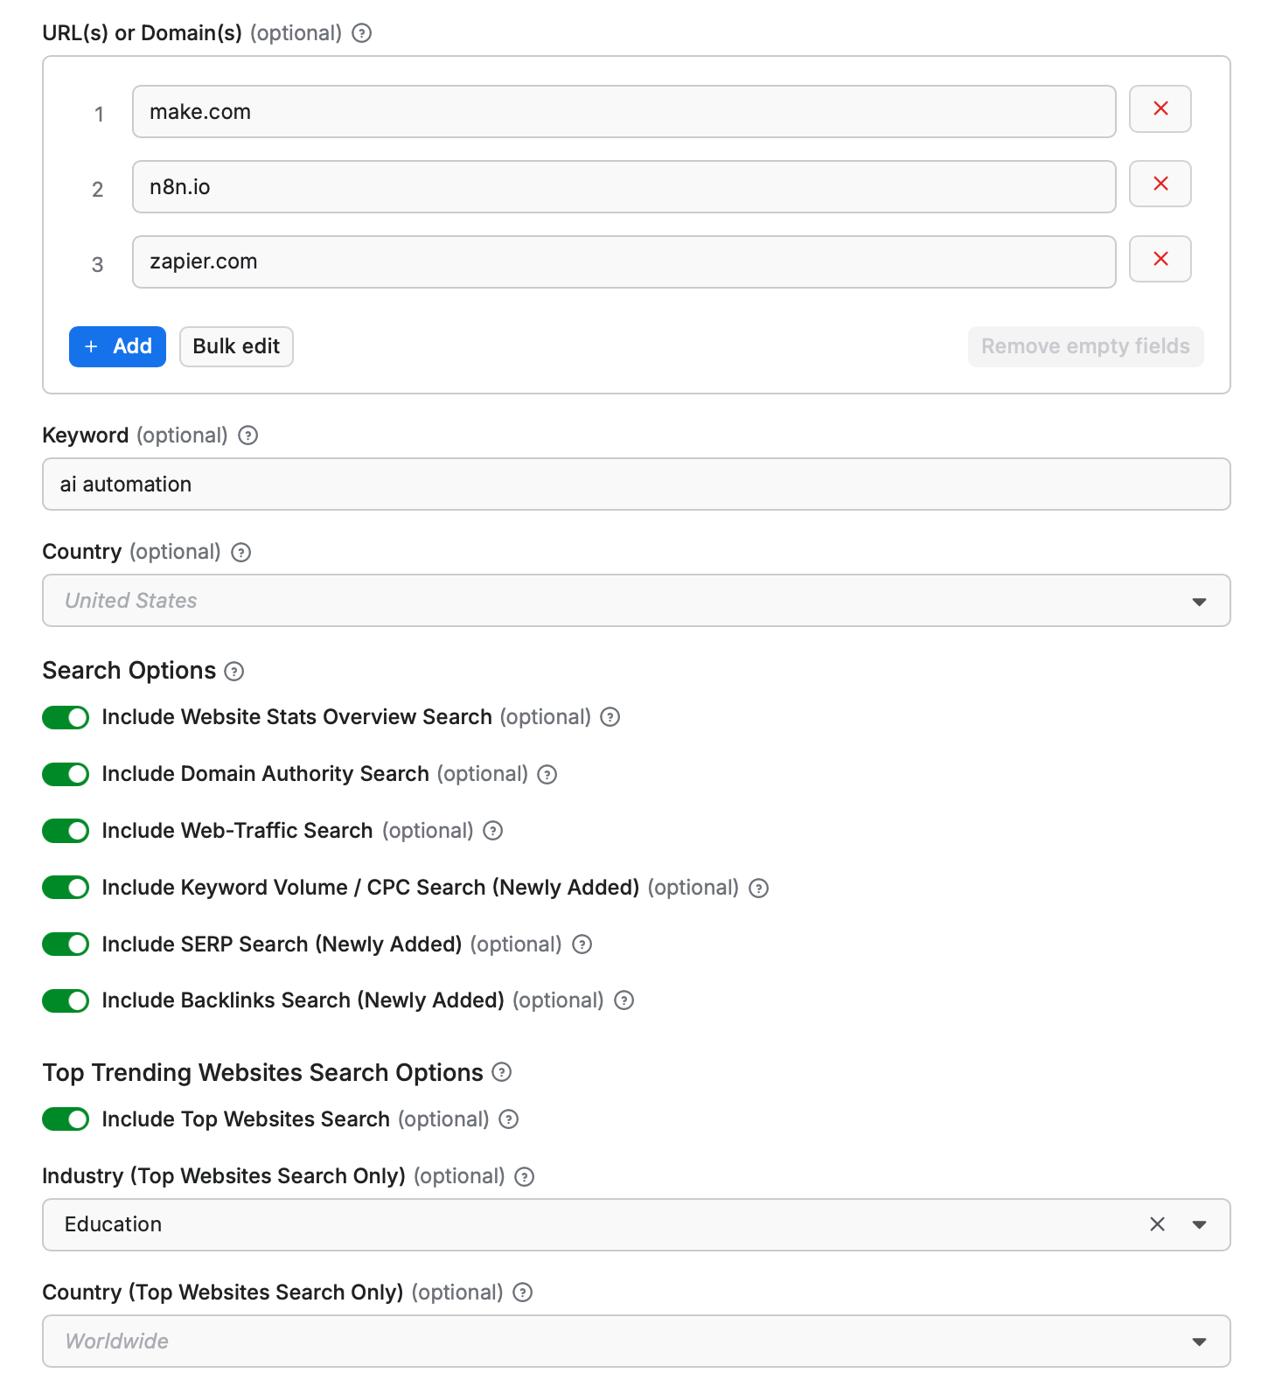The height and width of the screenshot is (1387, 1275).
Task: Show help tooltip for Keyword field
Action: pos(248,436)
